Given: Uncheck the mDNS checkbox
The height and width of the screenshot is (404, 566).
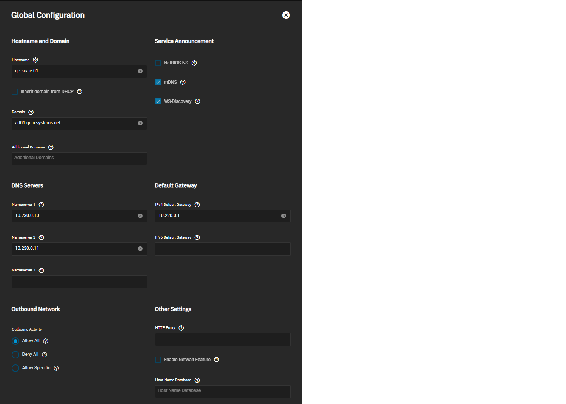Looking at the screenshot, I should coord(158,82).
